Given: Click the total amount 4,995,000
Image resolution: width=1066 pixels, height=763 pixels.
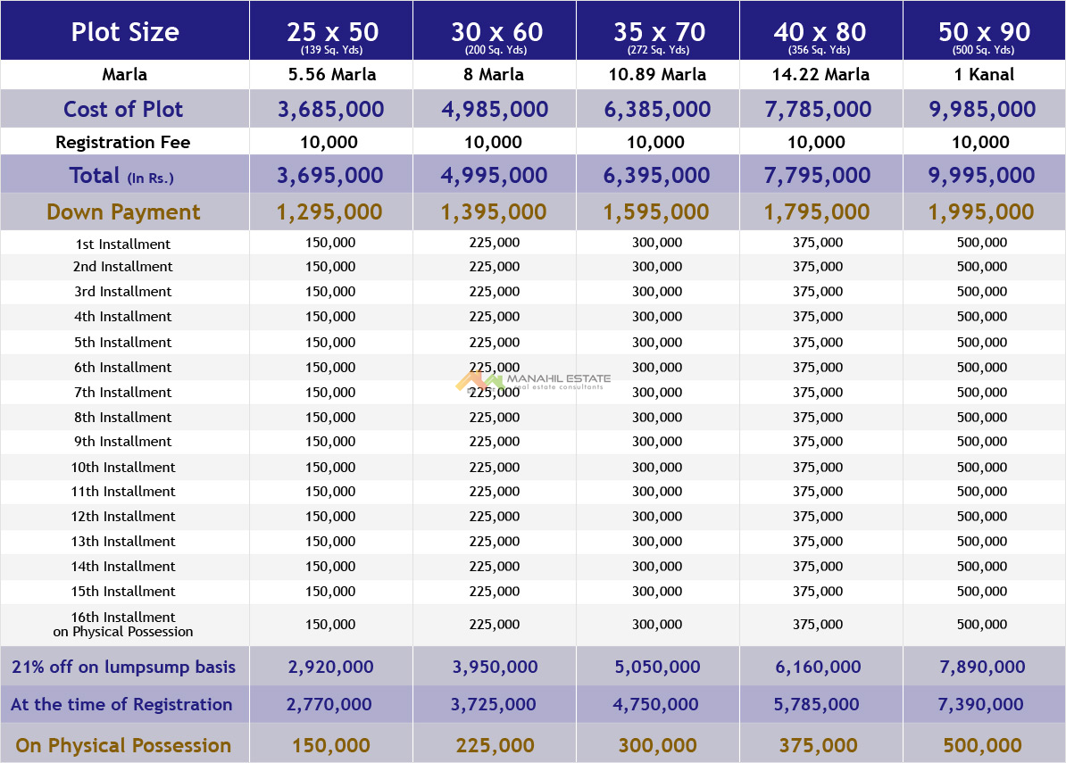Looking at the screenshot, I should (x=494, y=176).
